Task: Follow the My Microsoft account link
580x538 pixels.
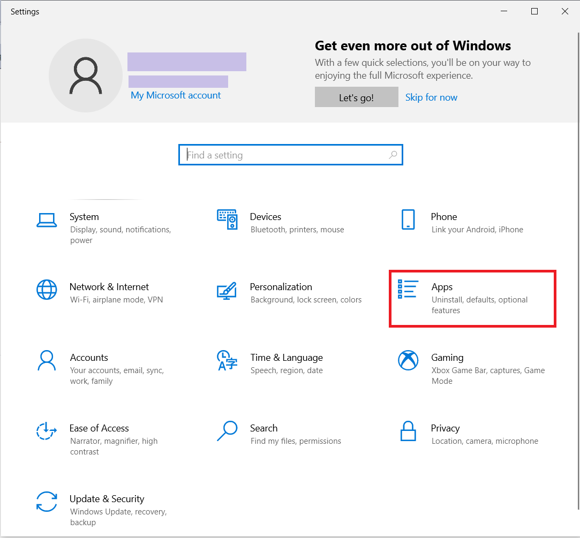Action: pyautogui.click(x=176, y=95)
